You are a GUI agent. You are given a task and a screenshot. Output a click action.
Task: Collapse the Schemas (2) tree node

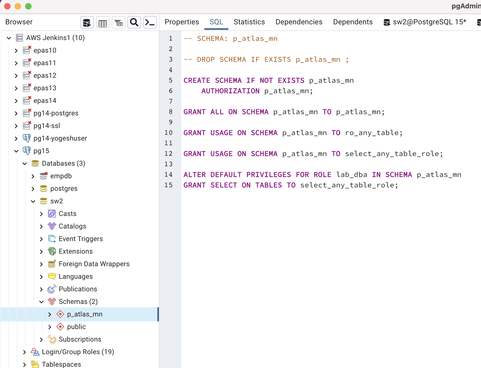click(41, 302)
